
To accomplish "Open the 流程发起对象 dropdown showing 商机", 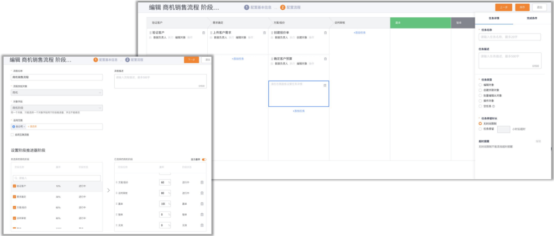I will [57, 92].
